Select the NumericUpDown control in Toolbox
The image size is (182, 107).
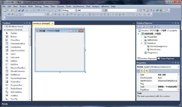pyautogui.click(x=15, y=78)
